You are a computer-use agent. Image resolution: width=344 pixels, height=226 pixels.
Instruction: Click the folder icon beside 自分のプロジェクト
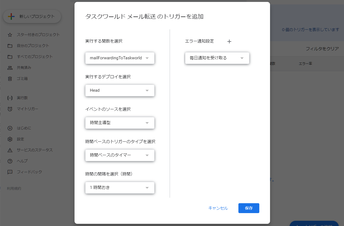(x=10, y=46)
